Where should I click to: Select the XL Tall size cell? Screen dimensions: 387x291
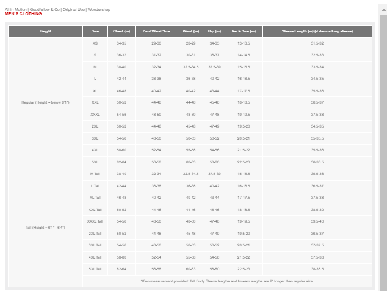tap(95, 198)
